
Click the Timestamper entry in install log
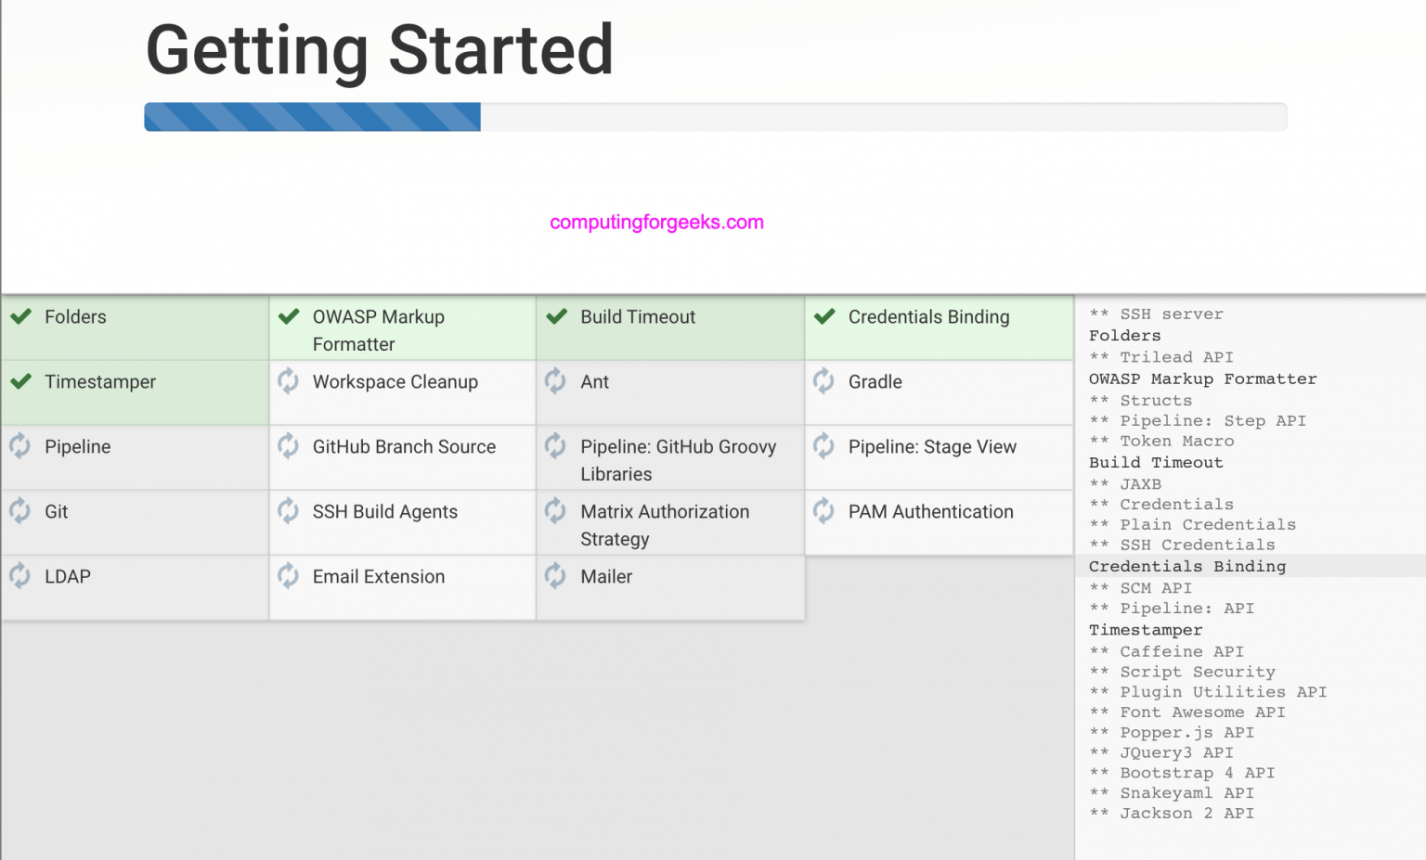(x=1146, y=630)
